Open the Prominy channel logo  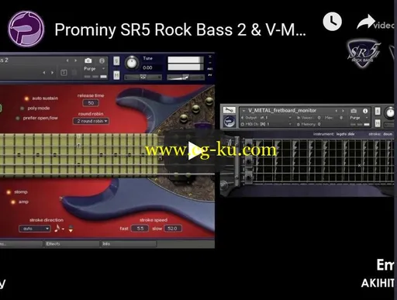[x=26, y=29]
